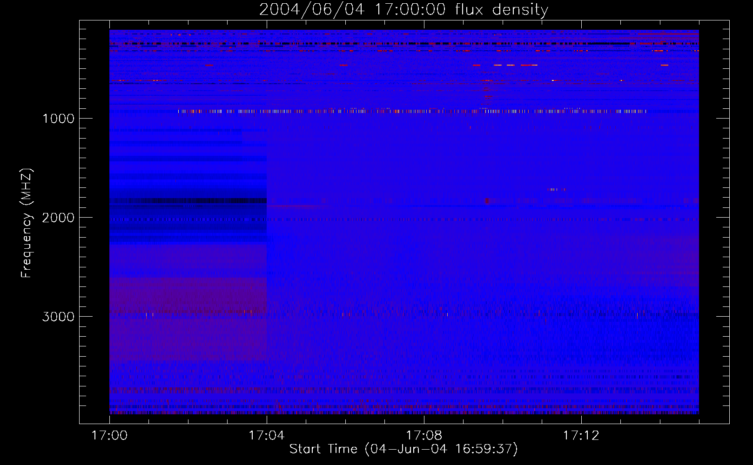Click the 3000 frequency tick label

click(58, 317)
